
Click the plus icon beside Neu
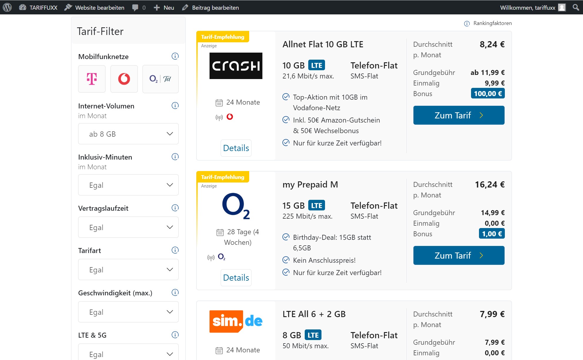coord(157,8)
